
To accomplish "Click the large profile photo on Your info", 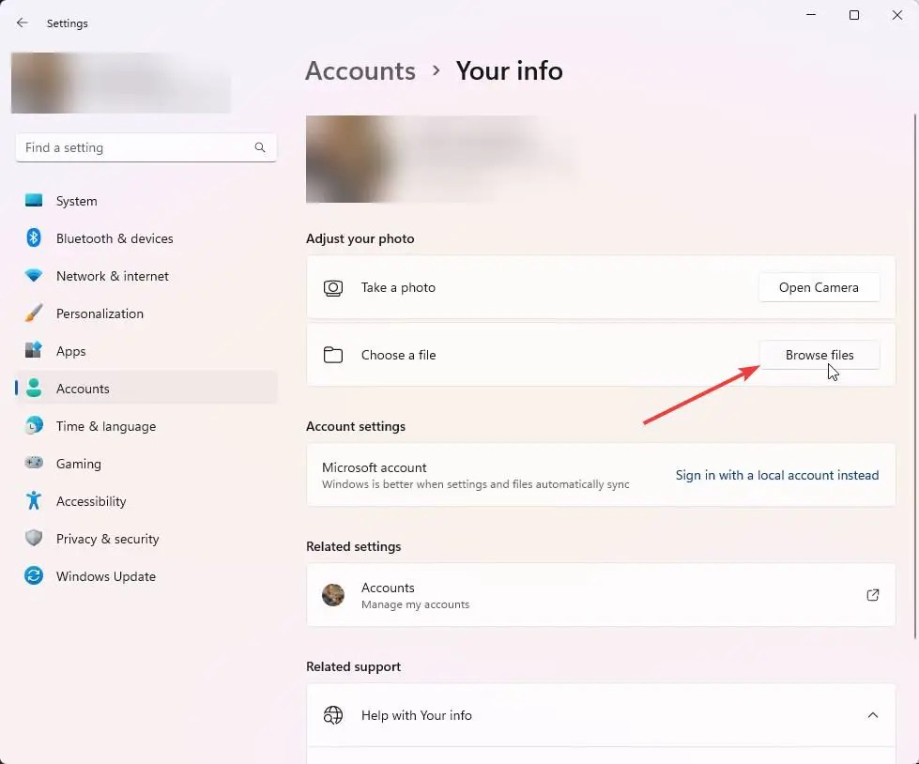I will point(350,159).
